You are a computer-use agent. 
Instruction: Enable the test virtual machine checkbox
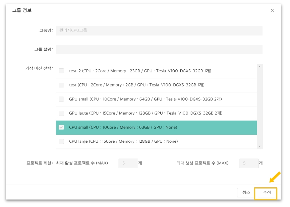(61, 85)
